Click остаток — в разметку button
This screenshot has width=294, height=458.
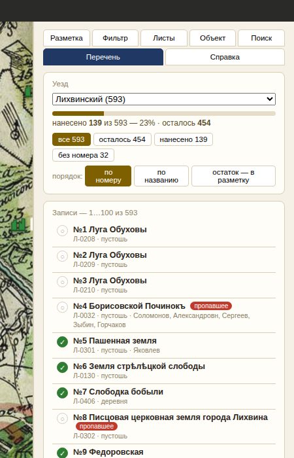pyautogui.click(x=233, y=176)
